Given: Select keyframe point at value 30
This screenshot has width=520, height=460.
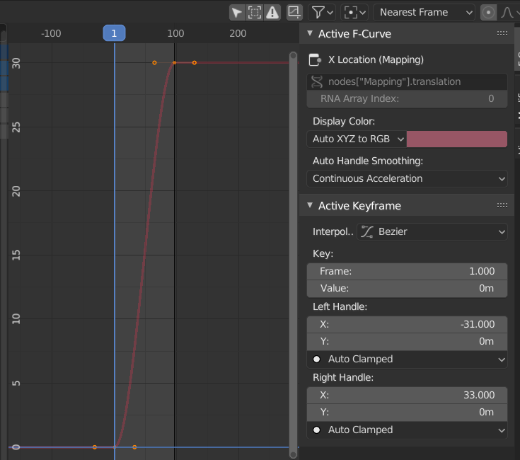Looking at the screenshot, I should [x=175, y=63].
